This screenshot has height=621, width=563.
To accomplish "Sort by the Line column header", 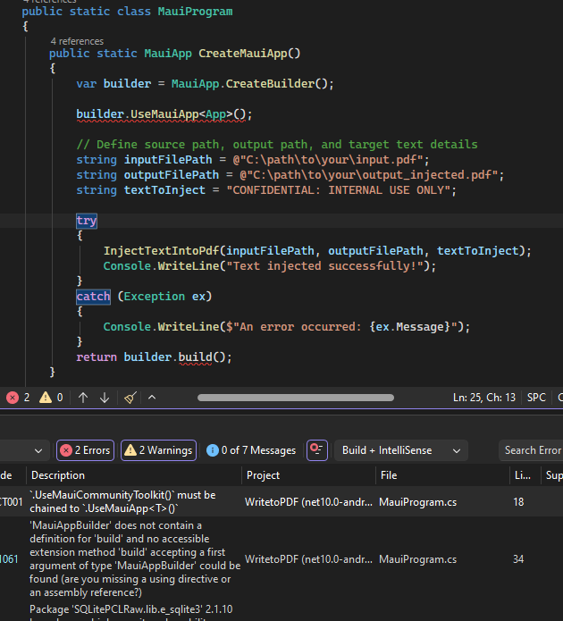I will [525, 475].
